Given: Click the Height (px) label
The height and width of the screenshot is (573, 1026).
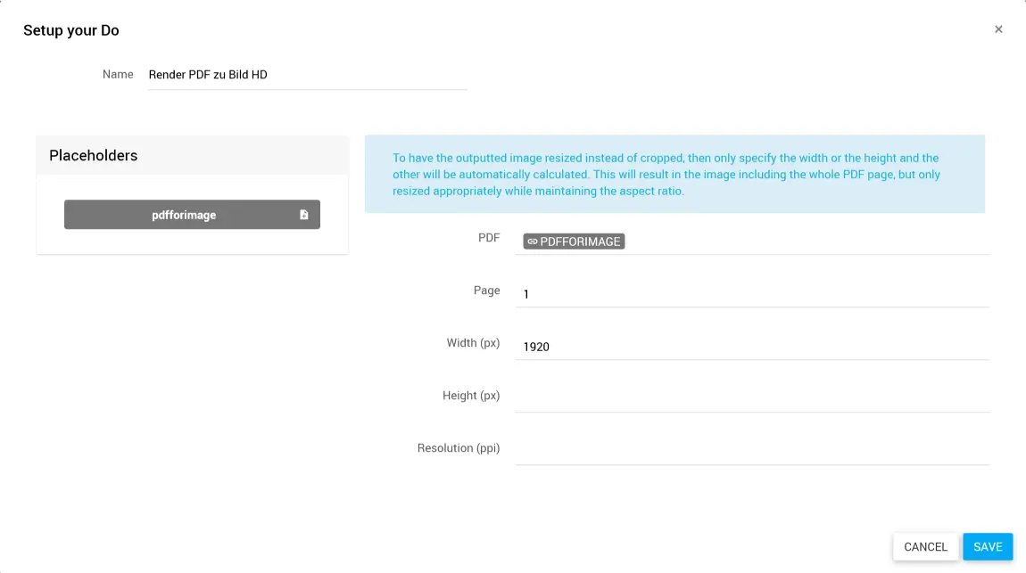Looking at the screenshot, I should pyautogui.click(x=471, y=396).
